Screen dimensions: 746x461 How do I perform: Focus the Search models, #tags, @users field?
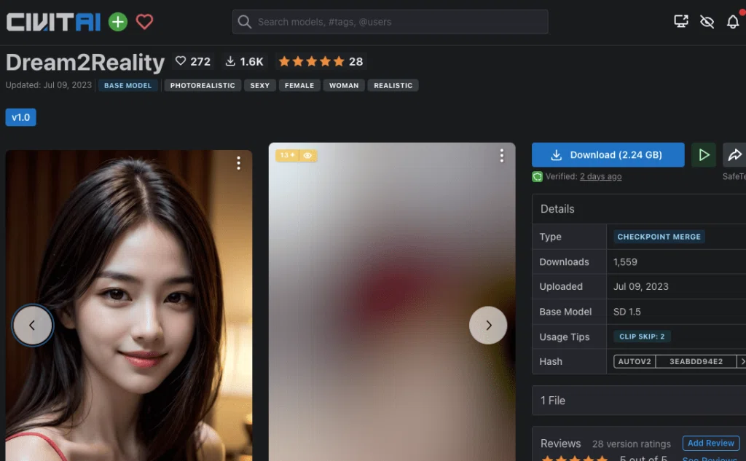[x=390, y=22]
